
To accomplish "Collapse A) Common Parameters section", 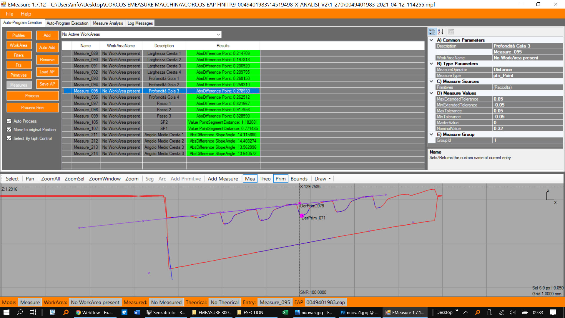I will coord(431,40).
